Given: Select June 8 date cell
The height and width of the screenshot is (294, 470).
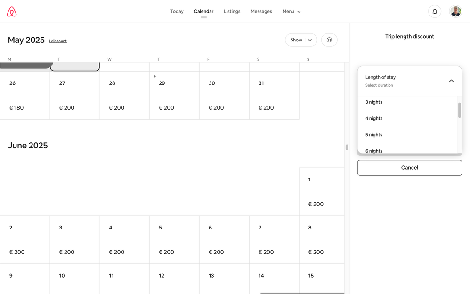Looking at the screenshot, I should click(x=322, y=240).
